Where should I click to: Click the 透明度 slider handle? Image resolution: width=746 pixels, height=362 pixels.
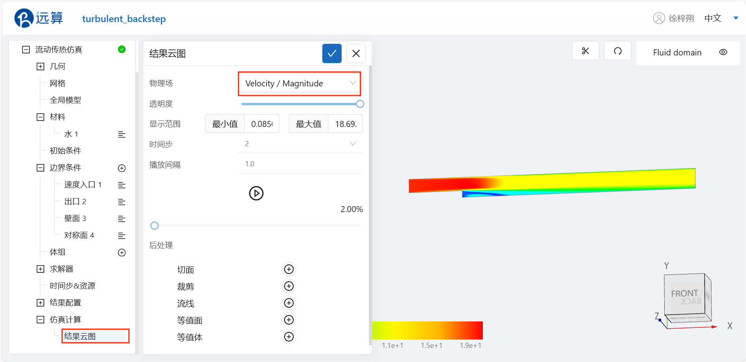pyautogui.click(x=360, y=104)
